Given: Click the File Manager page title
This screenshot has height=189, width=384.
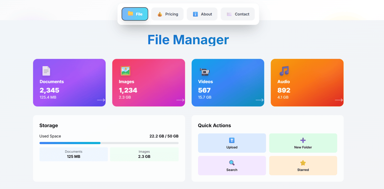Looking at the screenshot, I should point(188,40).
